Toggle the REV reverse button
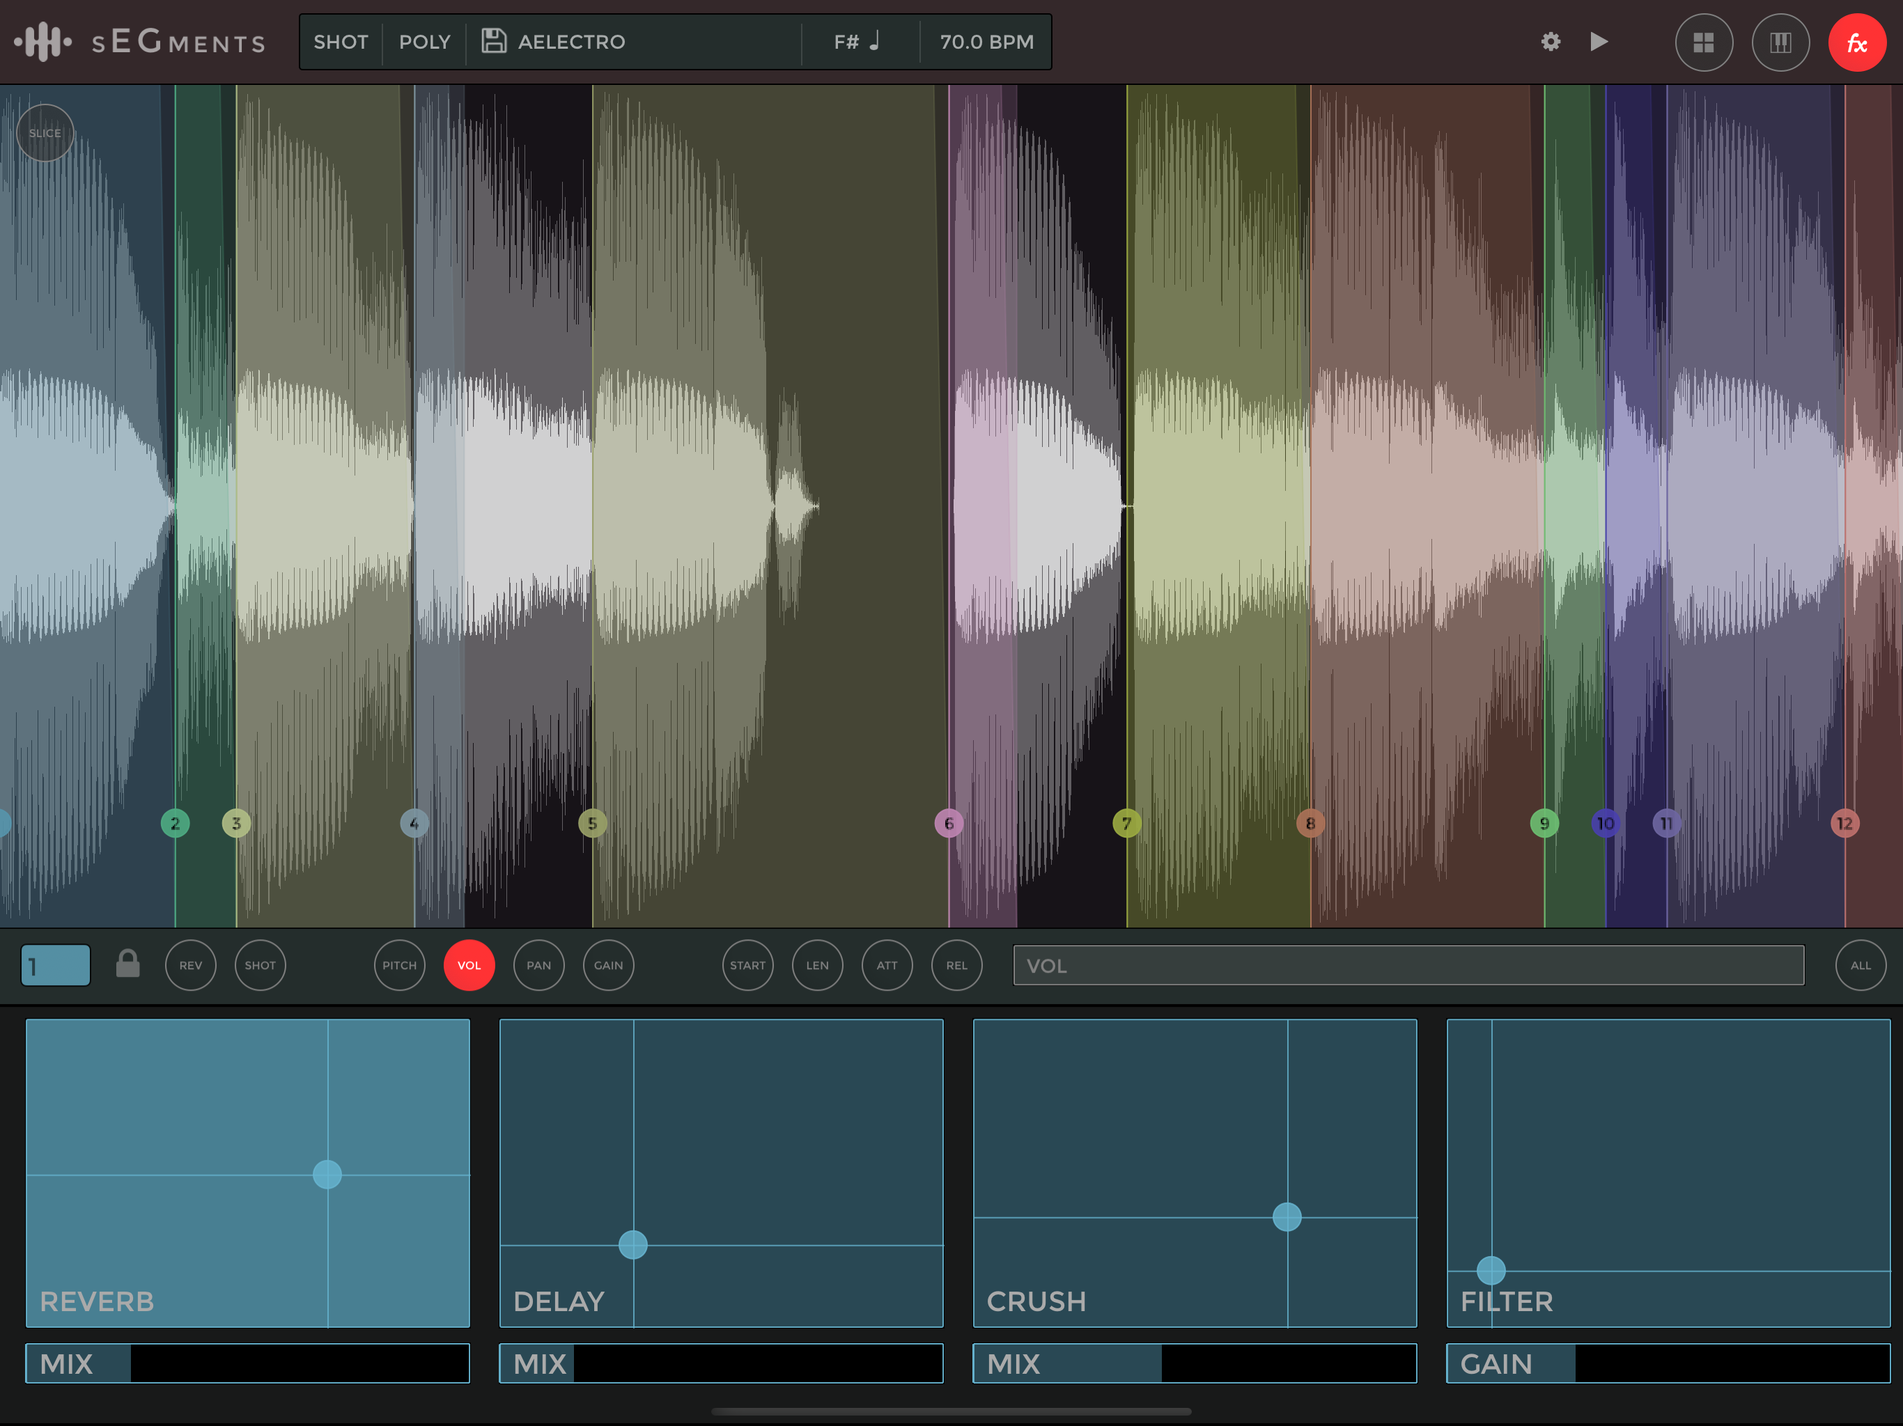 190,965
